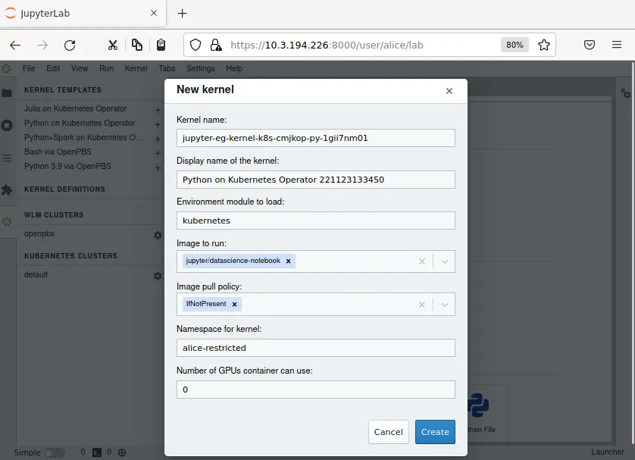Viewport: 635px width, 460px height.
Task: Close the JupyterLab browser tab
Action: click(x=154, y=13)
